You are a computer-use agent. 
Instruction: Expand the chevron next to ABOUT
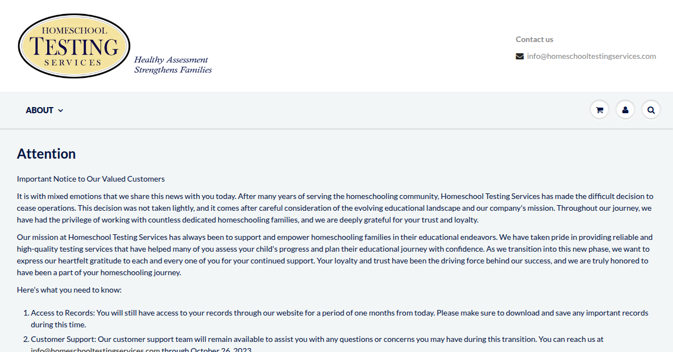(x=61, y=111)
